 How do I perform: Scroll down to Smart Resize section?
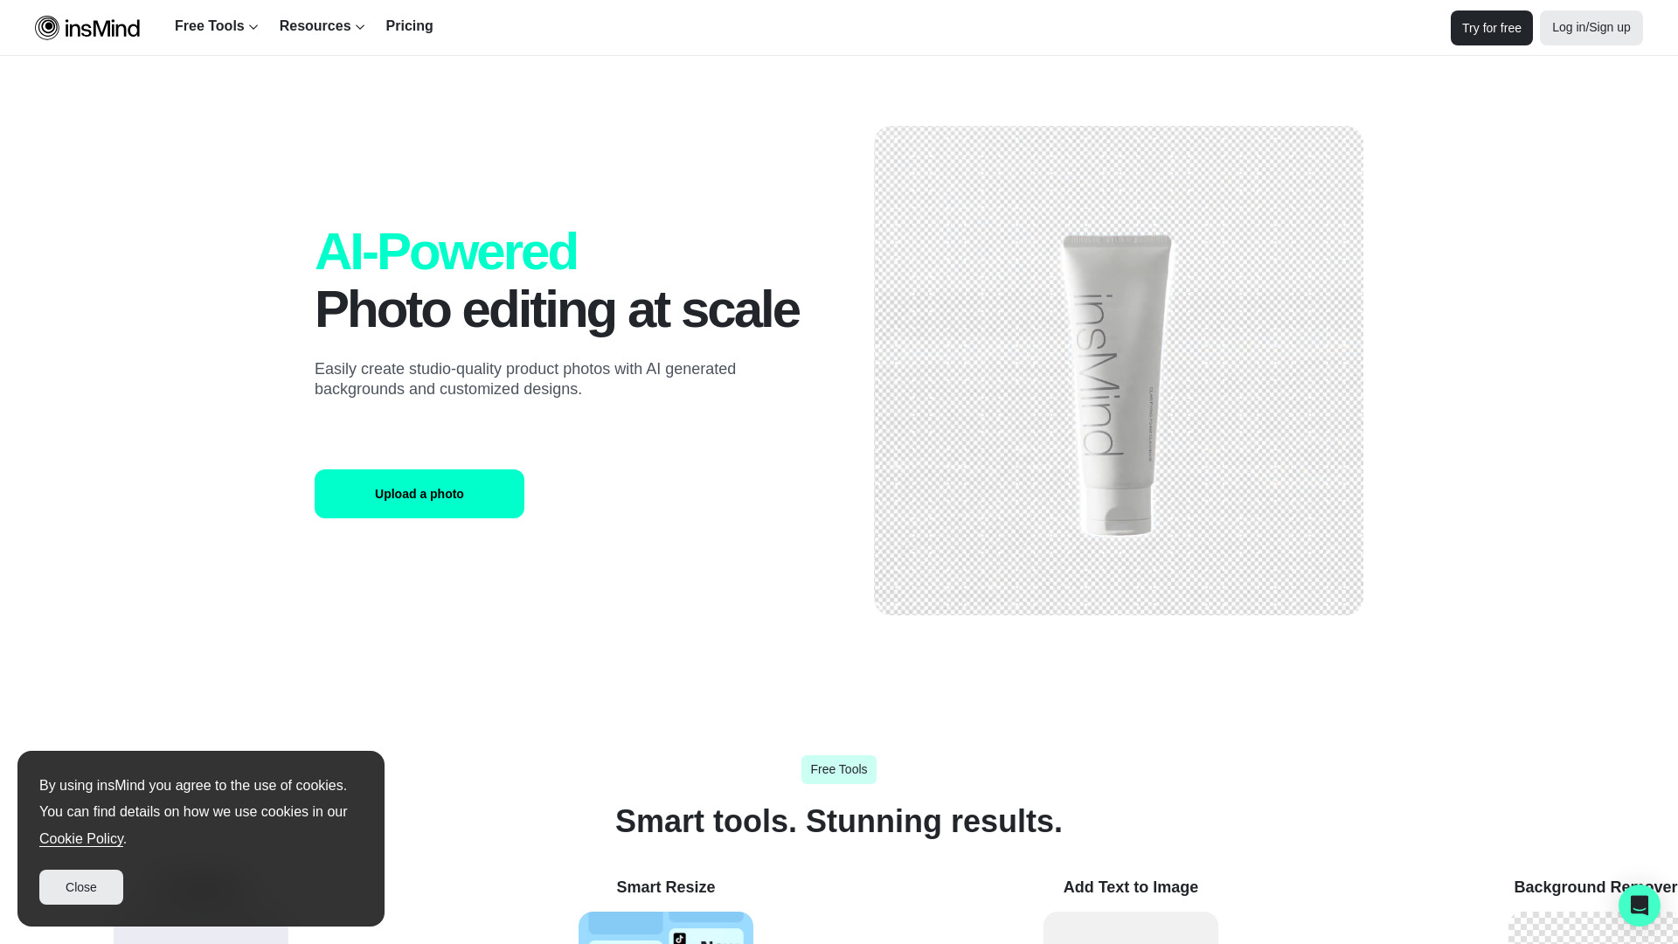coord(666,886)
